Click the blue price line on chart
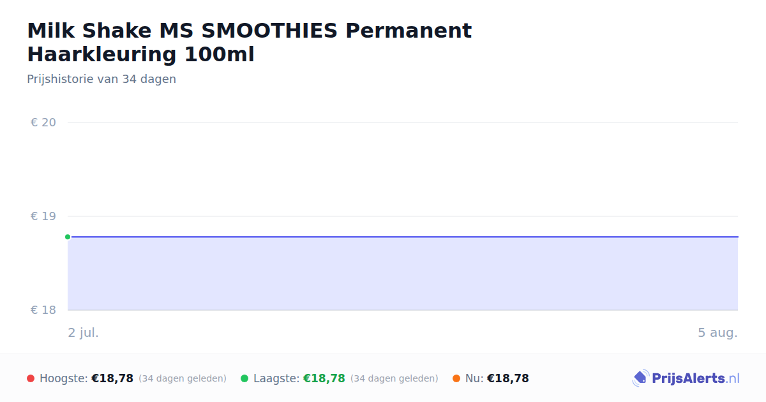The width and height of the screenshot is (766, 402). pyautogui.click(x=403, y=237)
